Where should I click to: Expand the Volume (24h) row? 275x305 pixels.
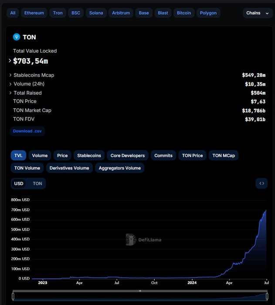coord(10,84)
